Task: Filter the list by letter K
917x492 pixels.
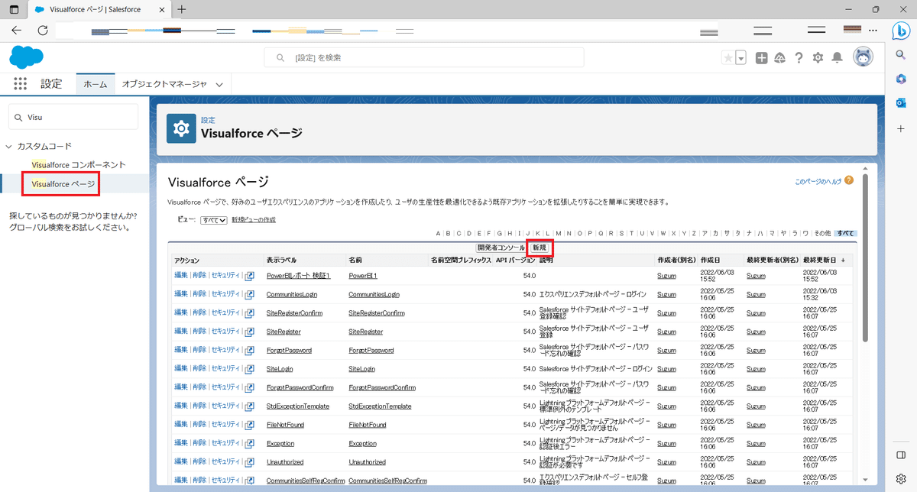Action: pyautogui.click(x=538, y=233)
